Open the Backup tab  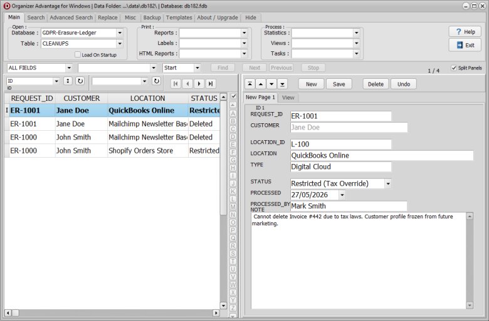point(152,18)
